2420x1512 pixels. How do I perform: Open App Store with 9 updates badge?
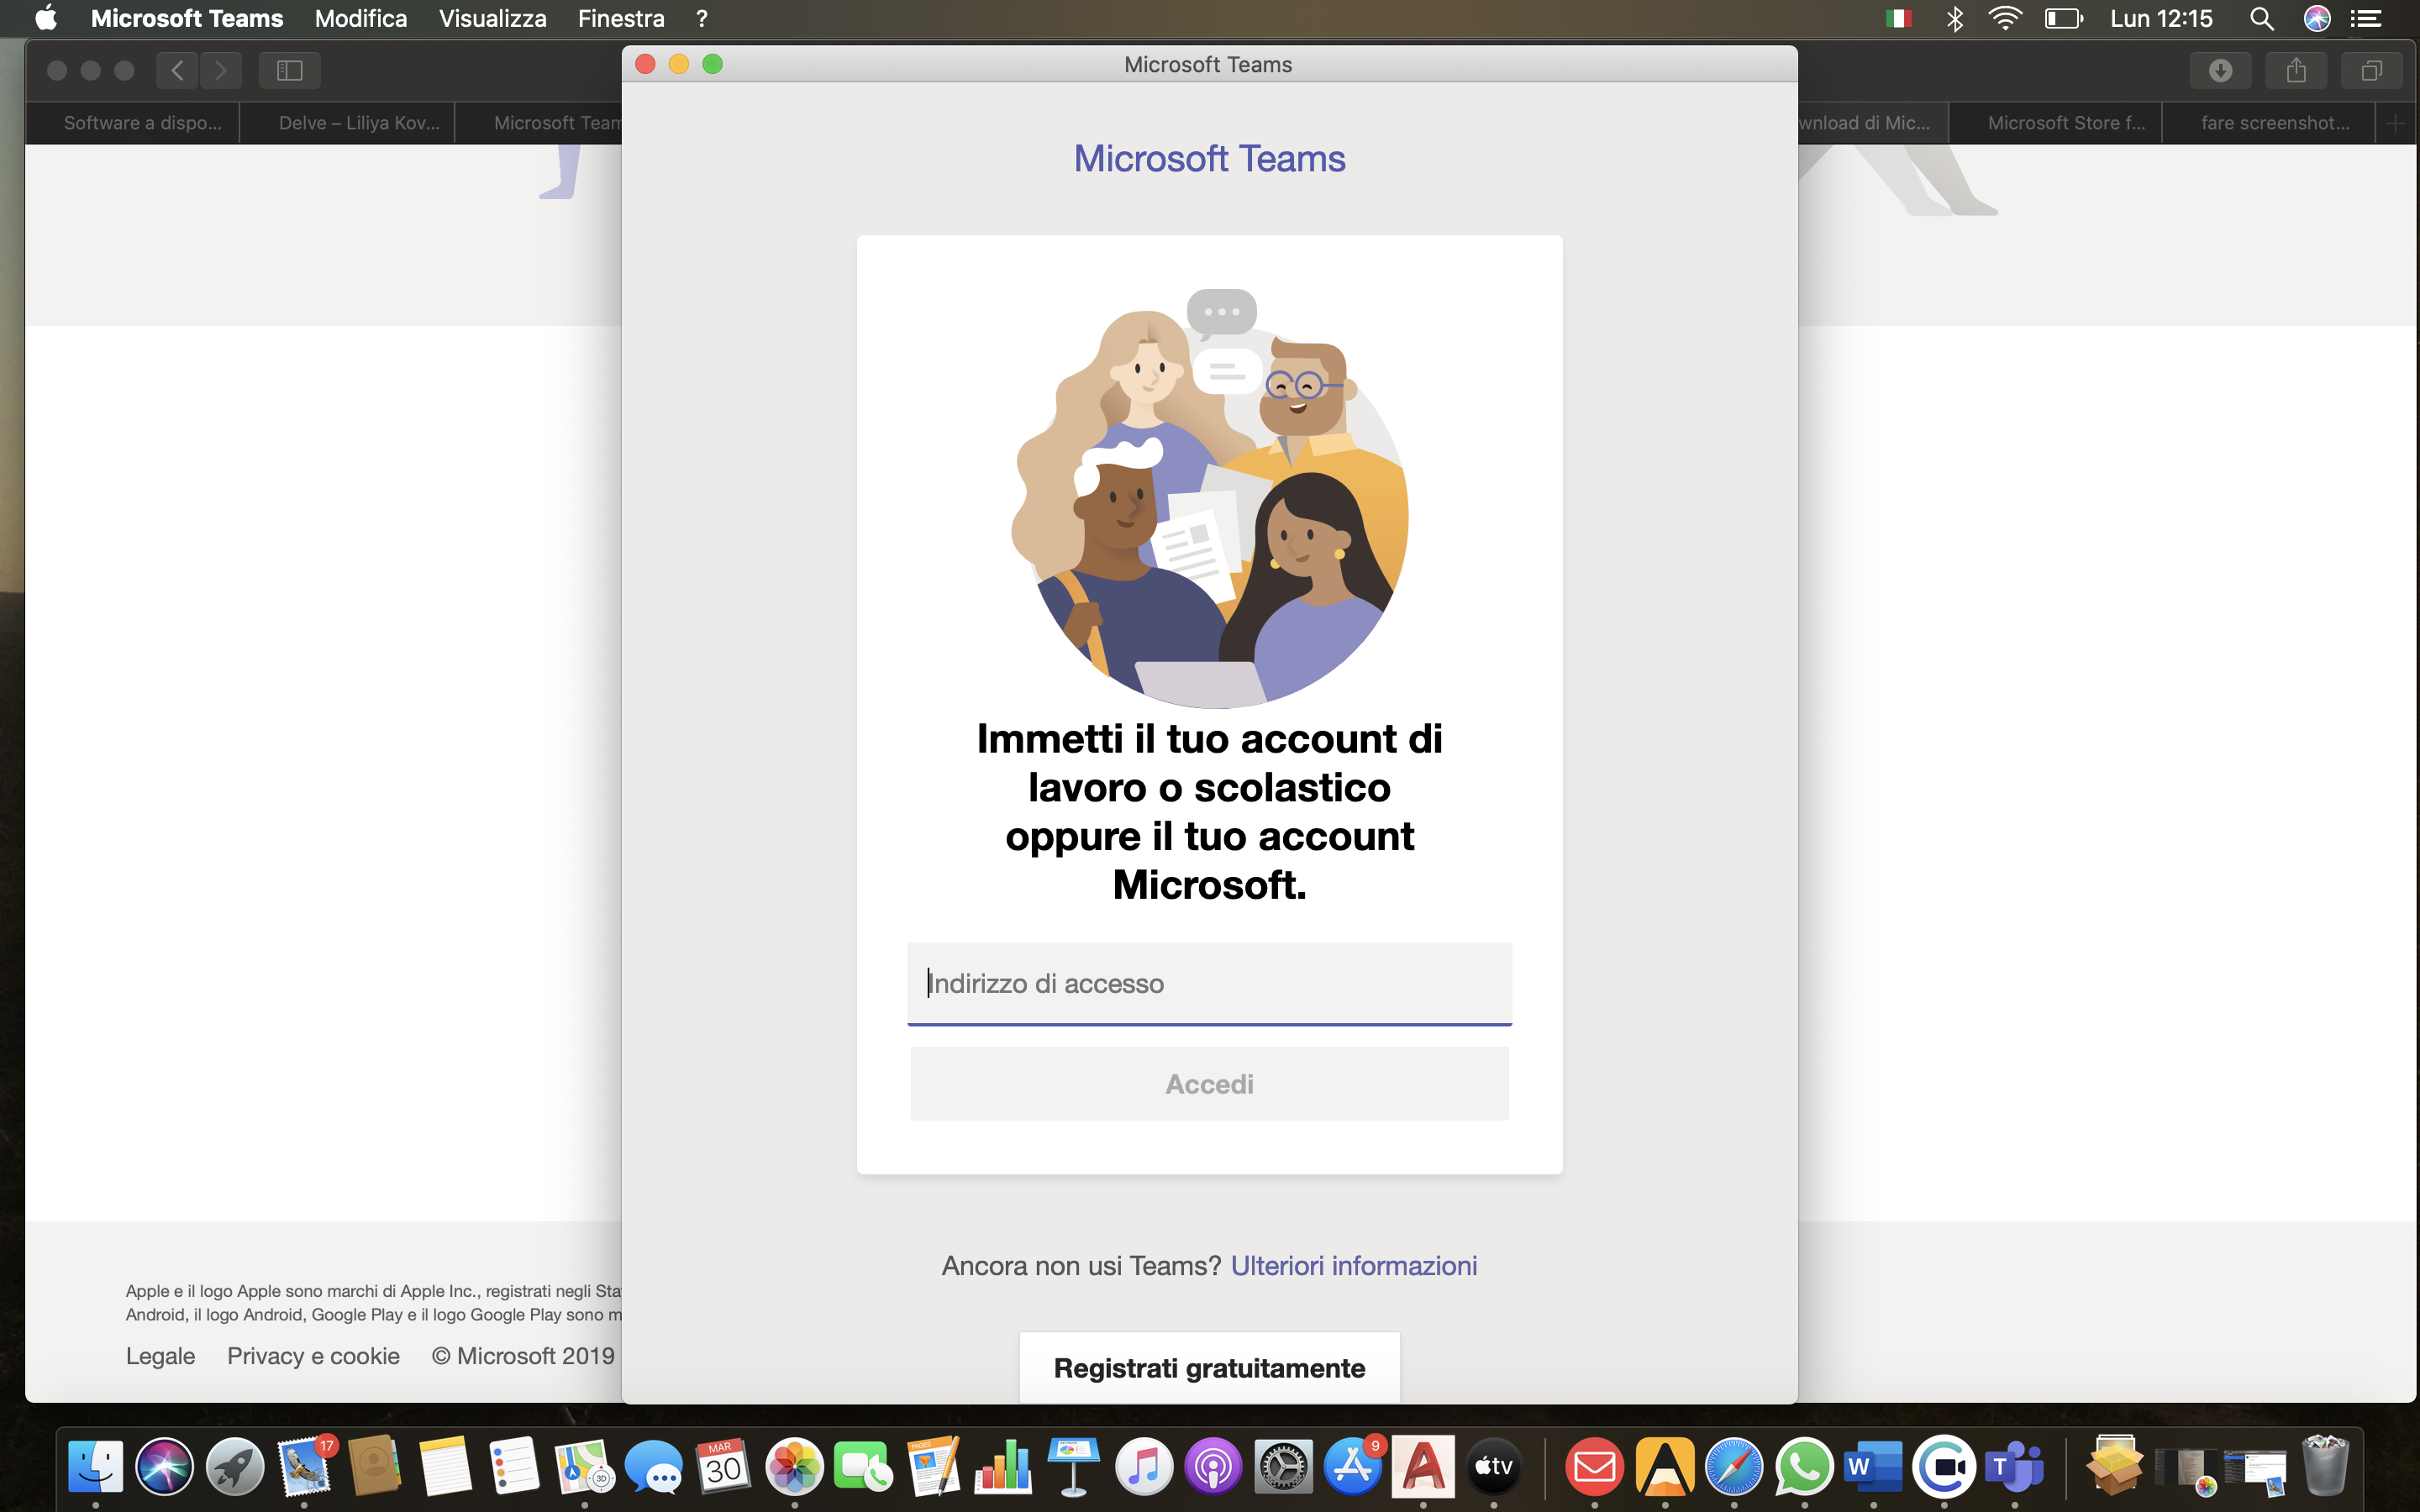pyautogui.click(x=1353, y=1466)
